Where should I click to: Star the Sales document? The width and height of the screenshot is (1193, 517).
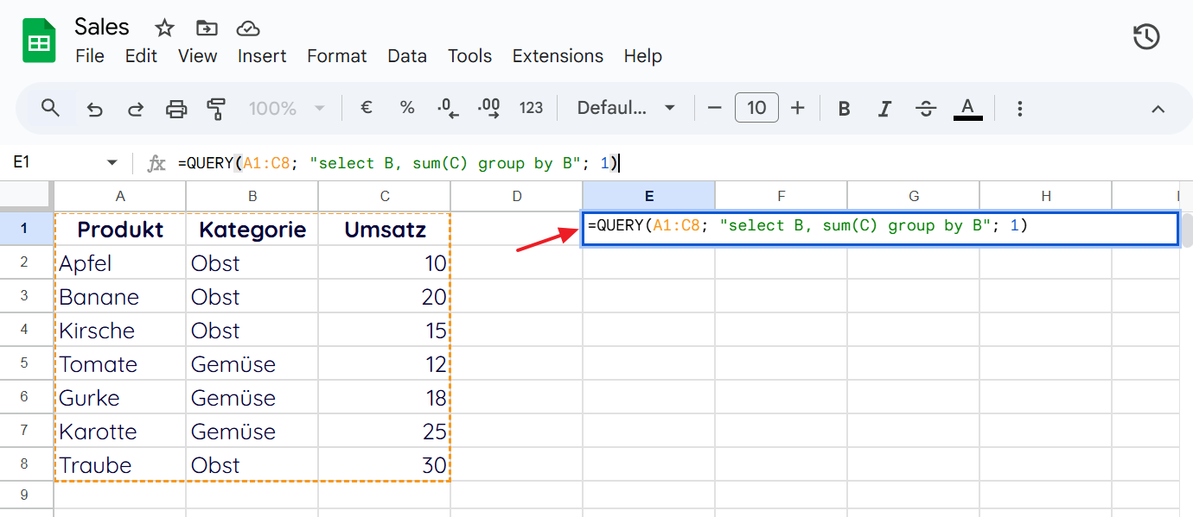(164, 28)
